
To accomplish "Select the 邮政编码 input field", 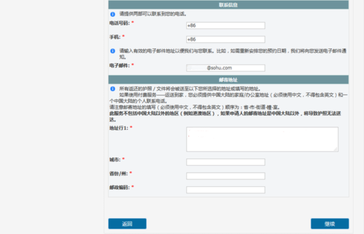I will (225, 190).
